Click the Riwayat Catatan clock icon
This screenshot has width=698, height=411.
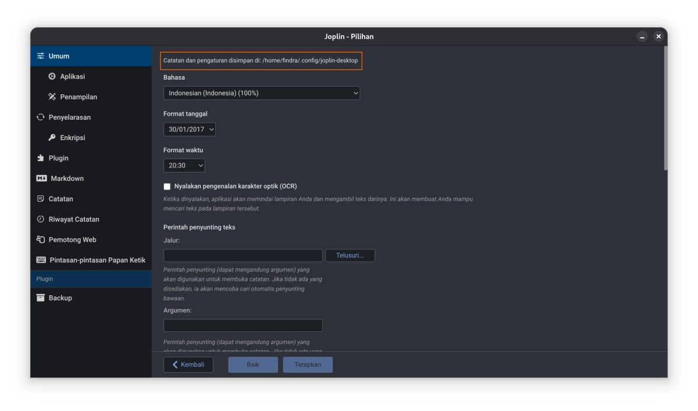pos(40,219)
